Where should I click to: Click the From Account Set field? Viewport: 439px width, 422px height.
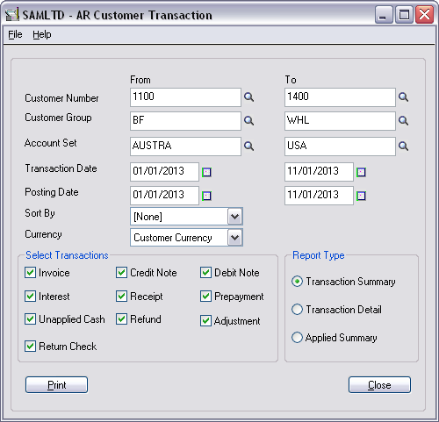click(x=185, y=147)
